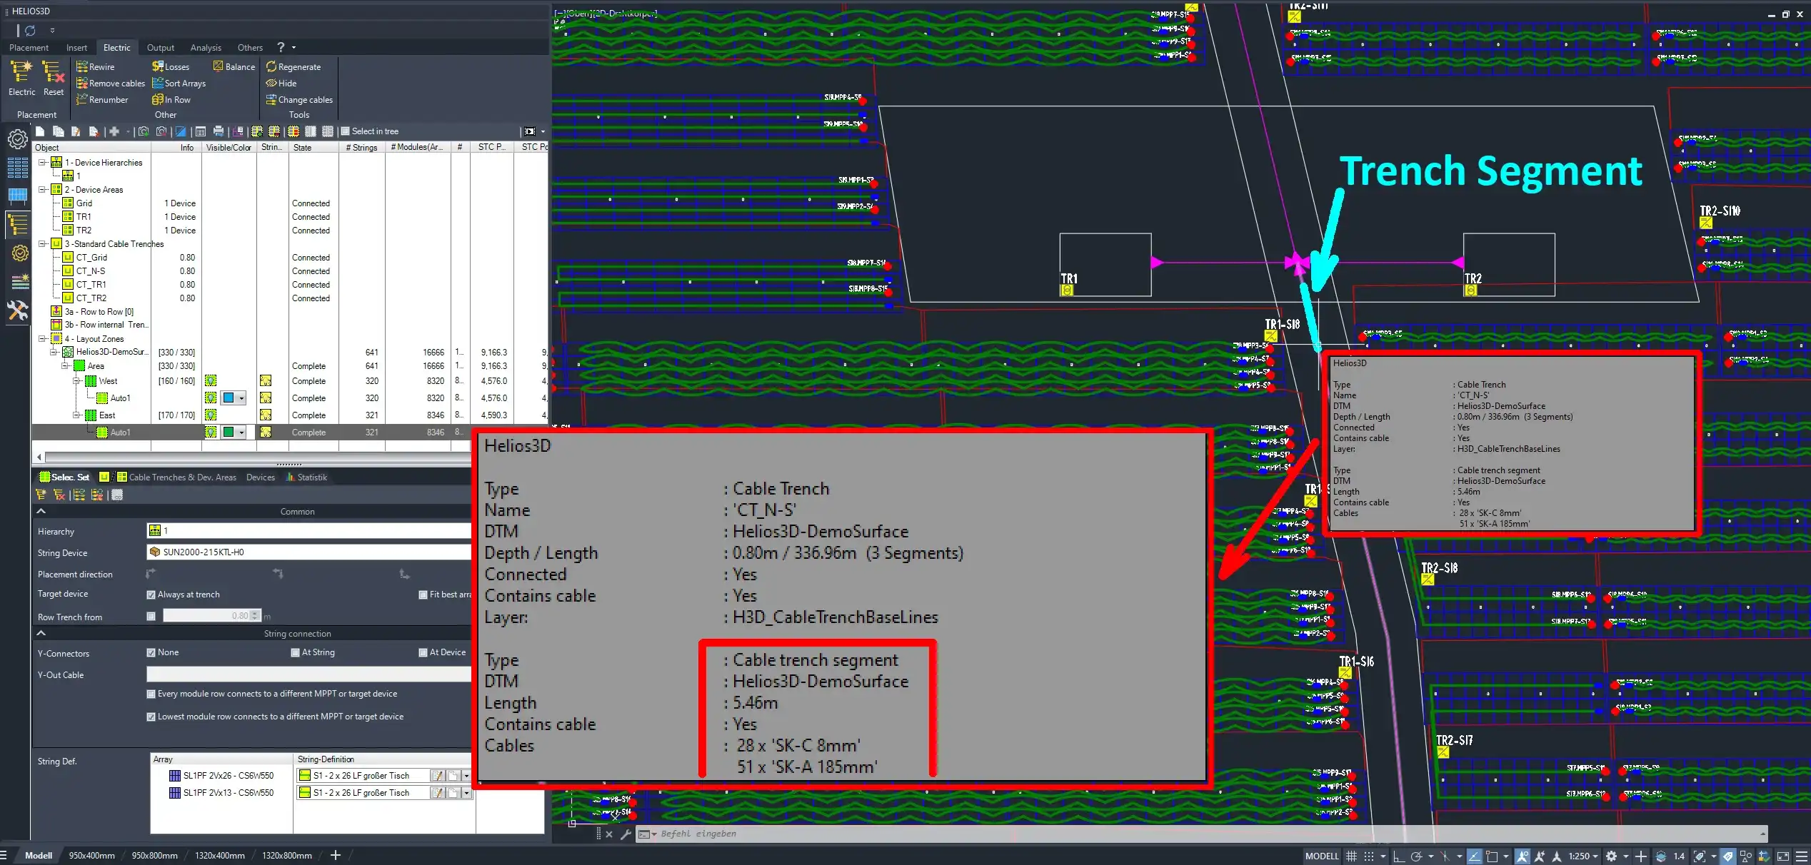Collapse the 3 - Standard Cable Trenches node

click(x=42, y=244)
